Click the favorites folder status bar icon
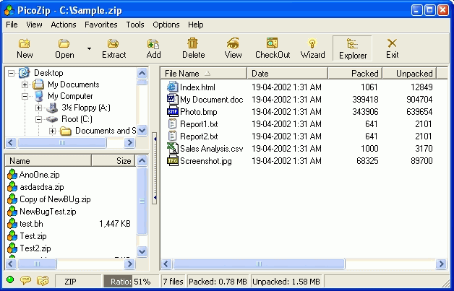454x291 pixels. pyautogui.click(x=43, y=280)
